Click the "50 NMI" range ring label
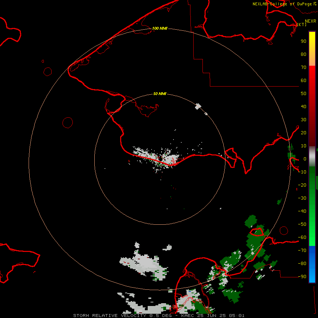This screenshot has width=318, height=318. tap(160, 94)
